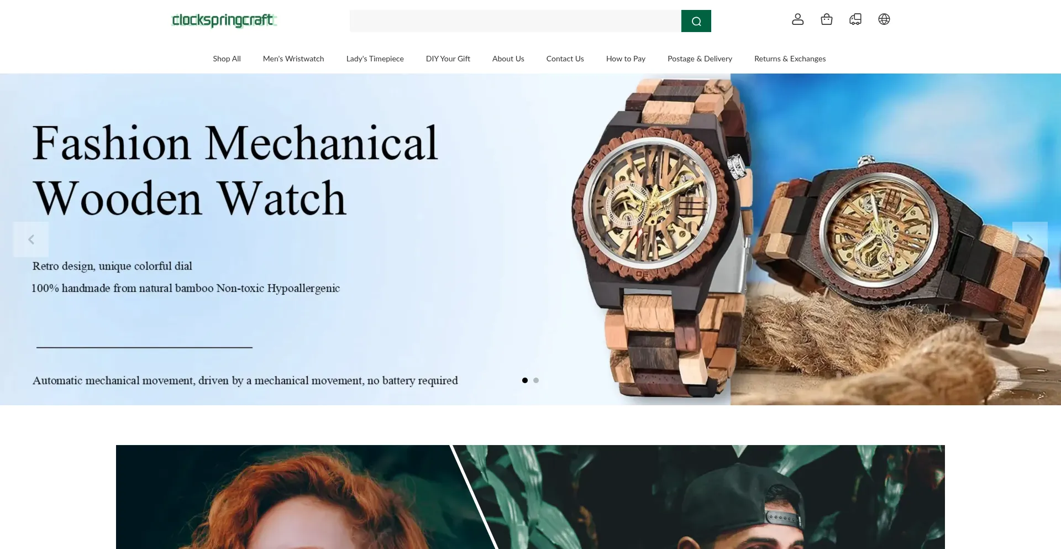Screen dimensions: 1061x549
Task: Open the globe language selector icon
Action: pyautogui.click(x=884, y=19)
